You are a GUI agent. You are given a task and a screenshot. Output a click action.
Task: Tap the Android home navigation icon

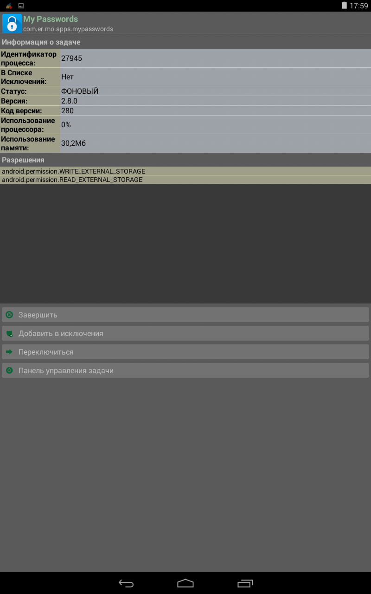click(185, 583)
